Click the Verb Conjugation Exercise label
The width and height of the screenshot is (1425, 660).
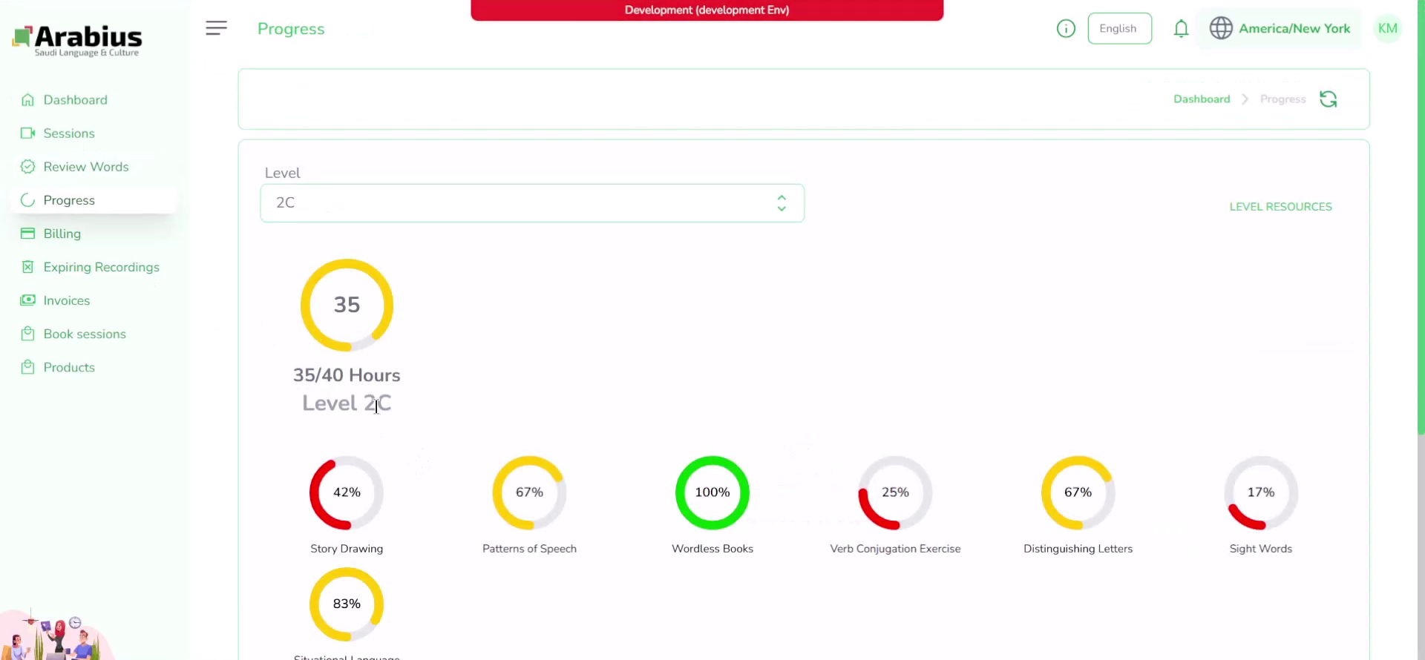(895, 549)
